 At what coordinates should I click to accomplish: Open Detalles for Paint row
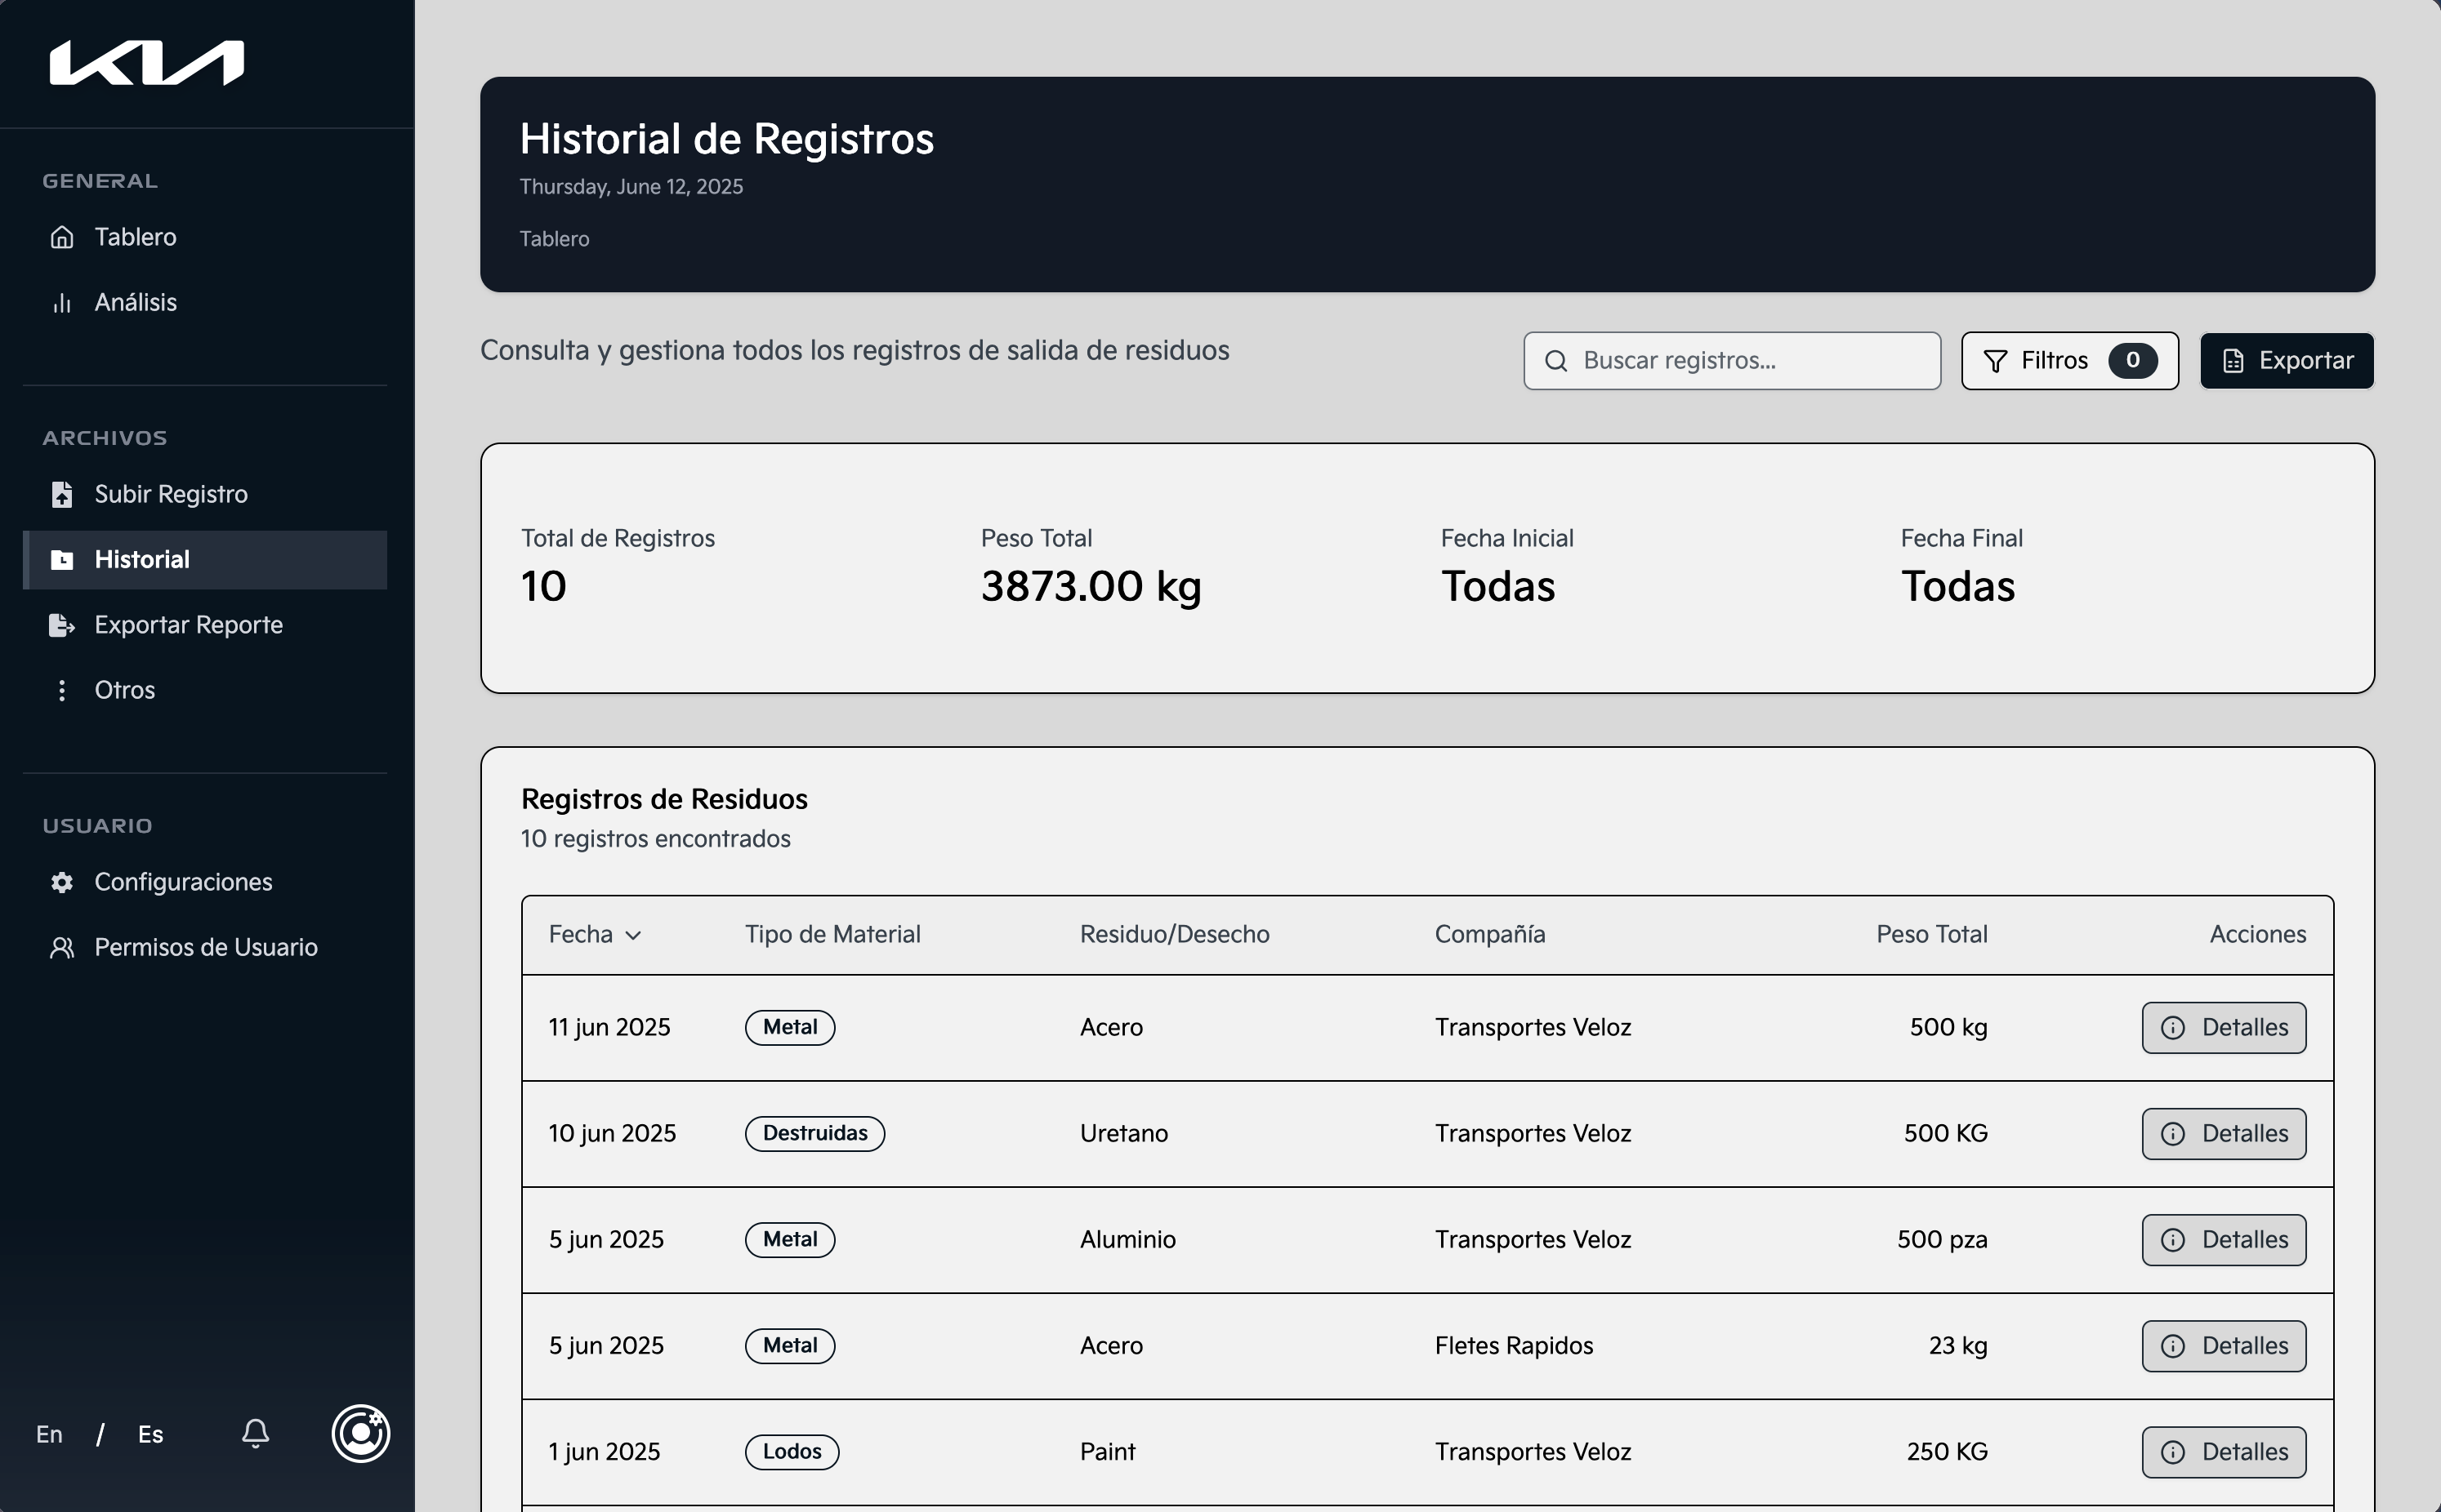click(x=2223, y=1452)
